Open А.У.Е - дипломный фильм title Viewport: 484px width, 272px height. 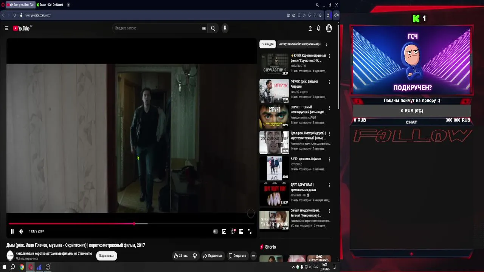[x=306, y=159]
